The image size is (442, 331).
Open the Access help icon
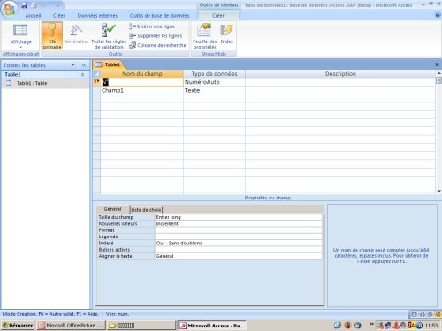[438, 15]
